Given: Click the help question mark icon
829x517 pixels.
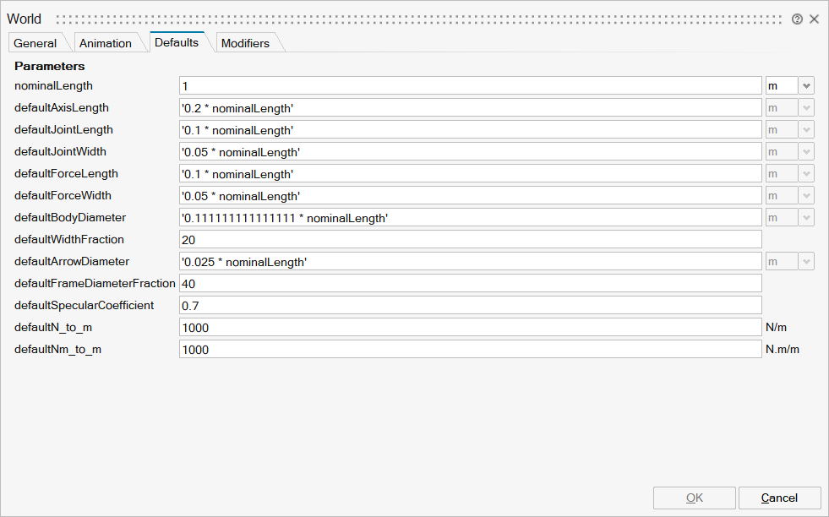Looking at the screenshot, I should (x=797, y=19).
